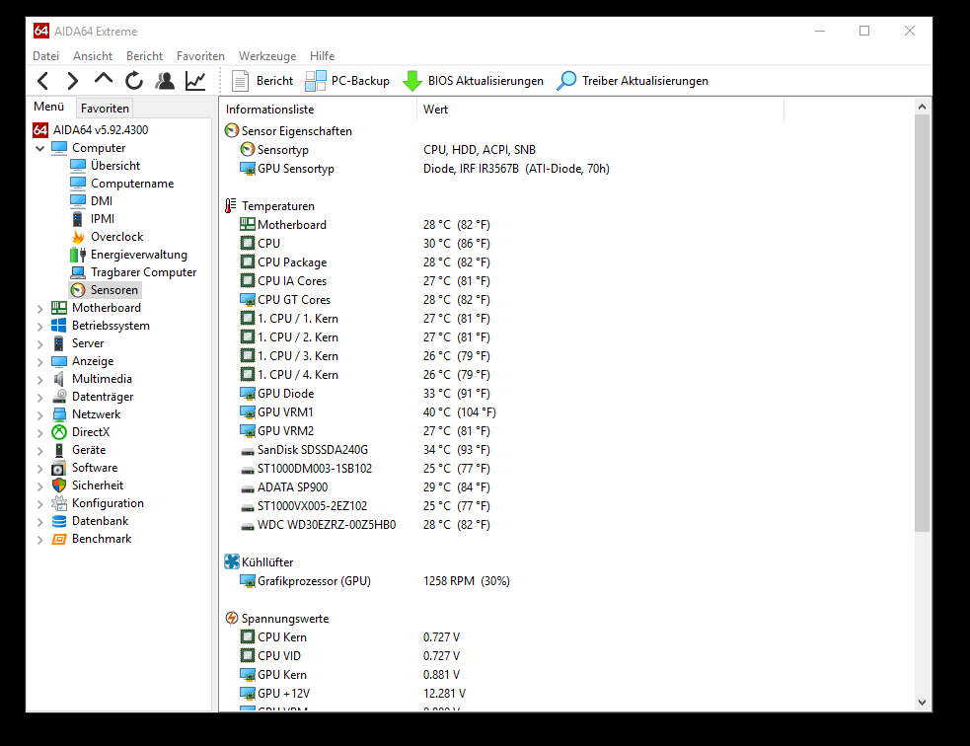
Task: Select the SanDisk SDSSDA240G row
Action: coord(365,450)
